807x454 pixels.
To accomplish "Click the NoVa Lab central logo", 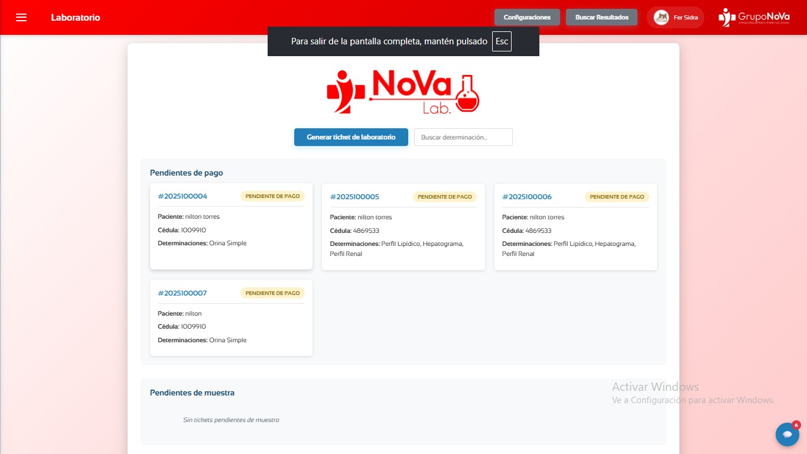I will click(403, 93).
